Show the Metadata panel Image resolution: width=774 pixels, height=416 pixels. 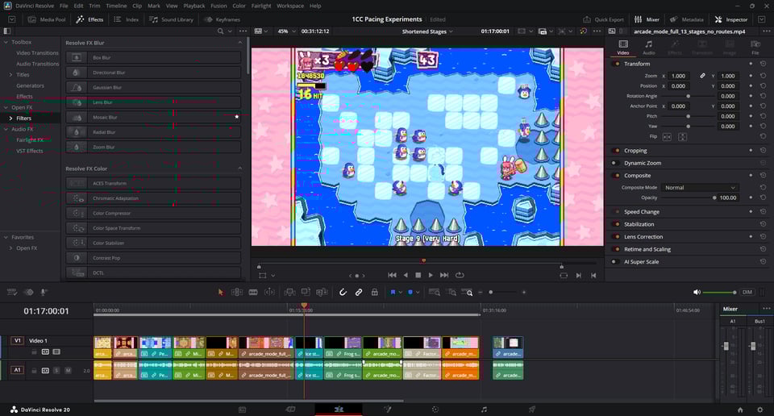687,19
